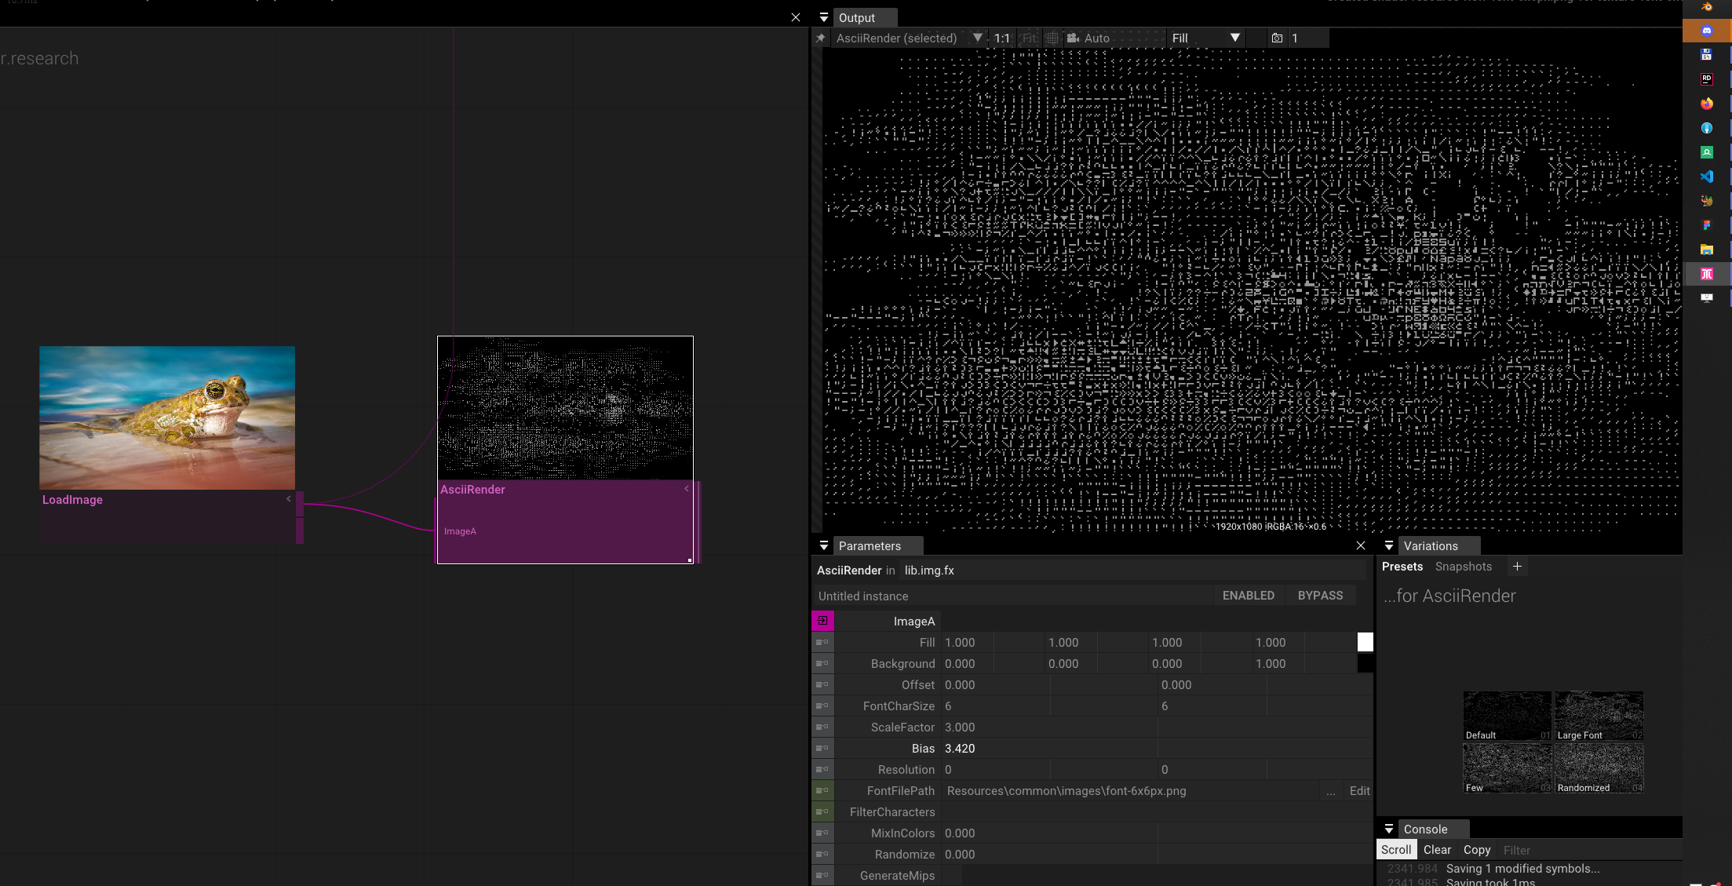Click the ImageA input on AsciiRender node
The width and height of the screenshot is (1732, 886).
pos(460,531)
